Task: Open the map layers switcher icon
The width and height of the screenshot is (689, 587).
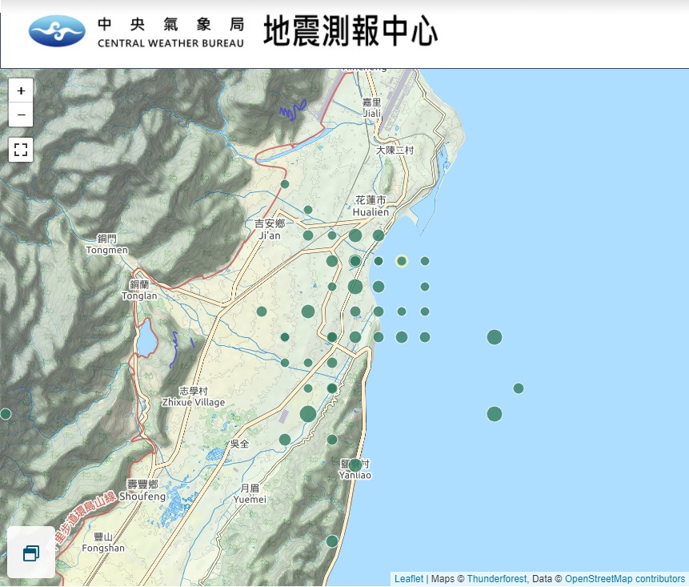Action: (x=31, y=553)
